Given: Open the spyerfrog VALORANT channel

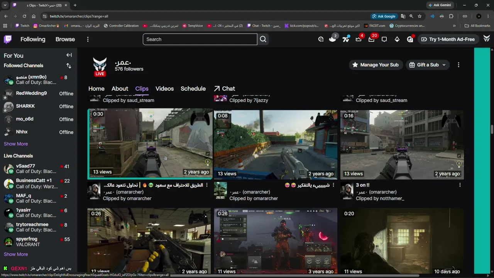Looking at the screenshot, I should point(39,242).
